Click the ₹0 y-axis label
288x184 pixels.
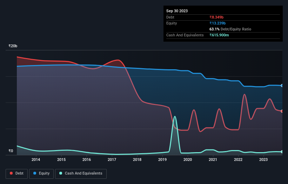pos(11,151)
